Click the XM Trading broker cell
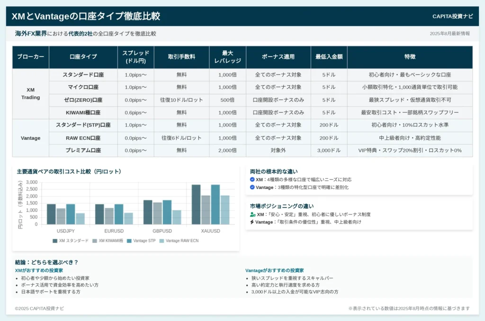Screen dimensions: 485x321 (31, 94)
